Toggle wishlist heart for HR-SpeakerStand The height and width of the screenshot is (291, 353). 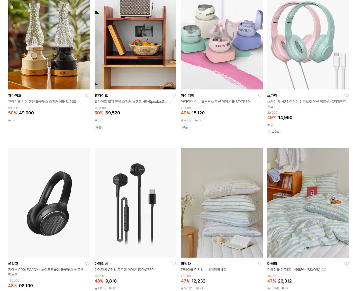tap(174, 96)
